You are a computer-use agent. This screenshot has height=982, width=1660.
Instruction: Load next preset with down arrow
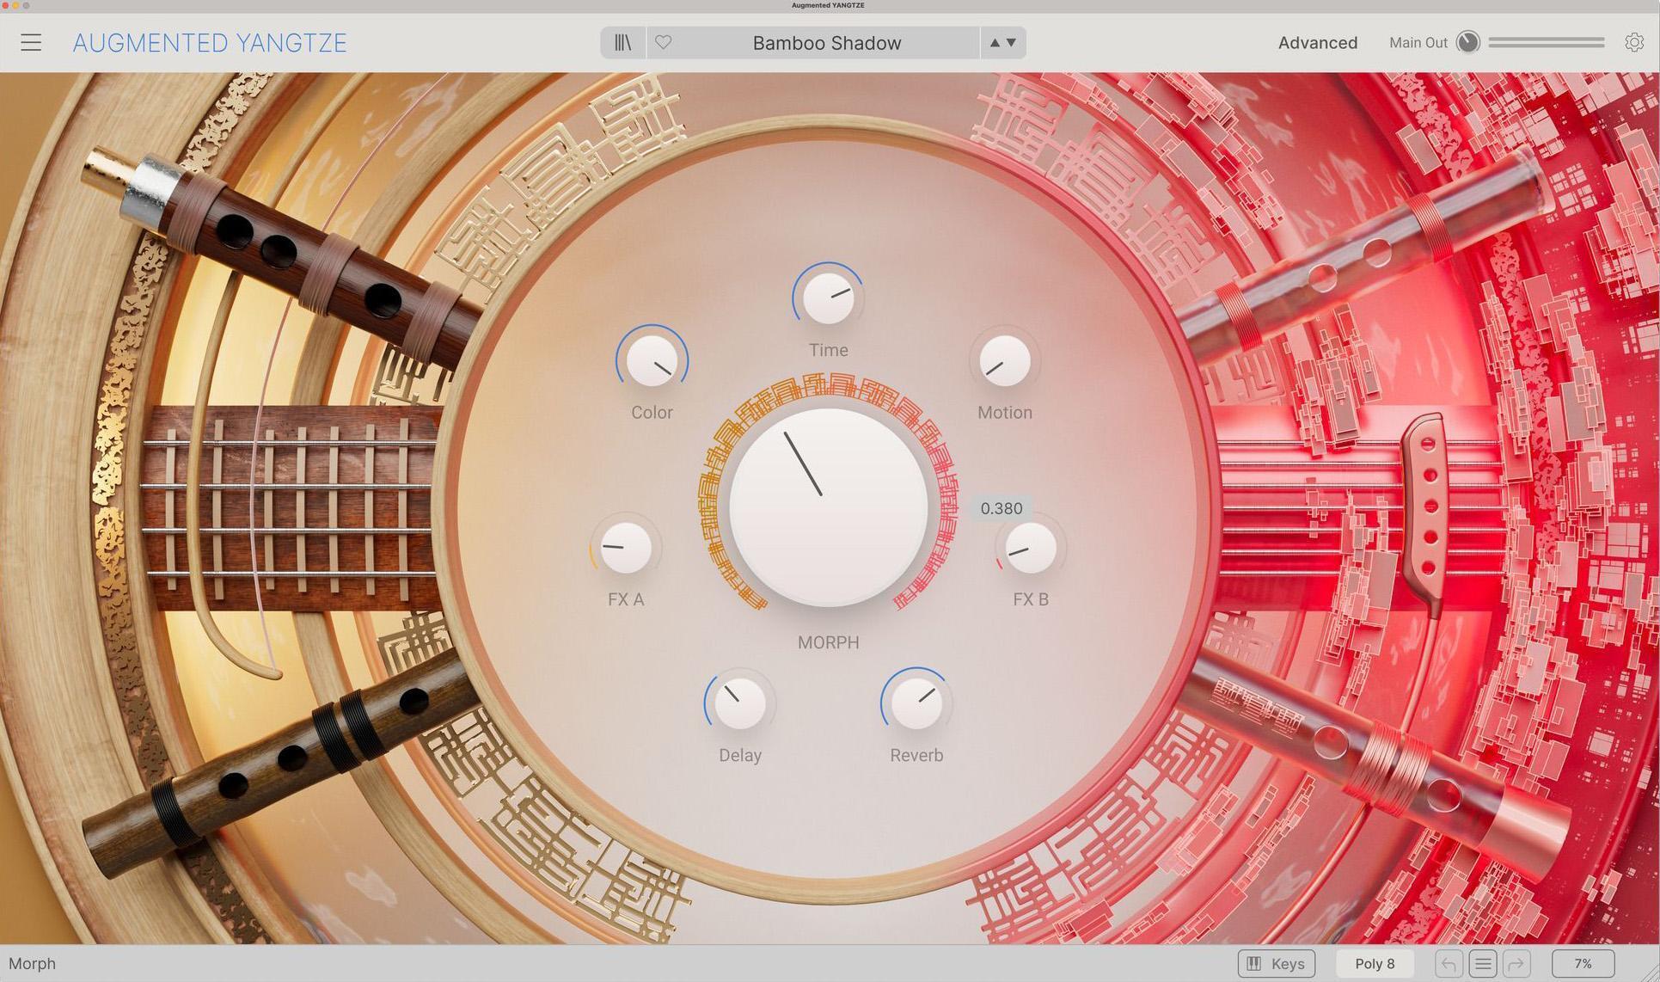(x=1012, y=42)
